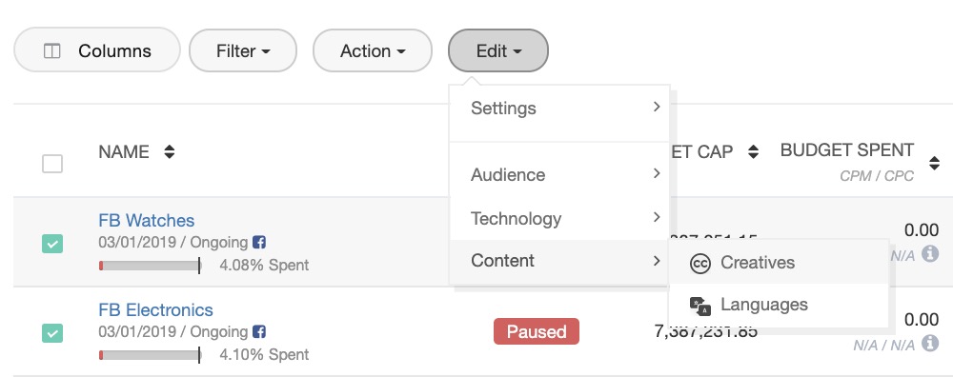Open the Action dropdown
953x377 pixels.
pos(373,51)
